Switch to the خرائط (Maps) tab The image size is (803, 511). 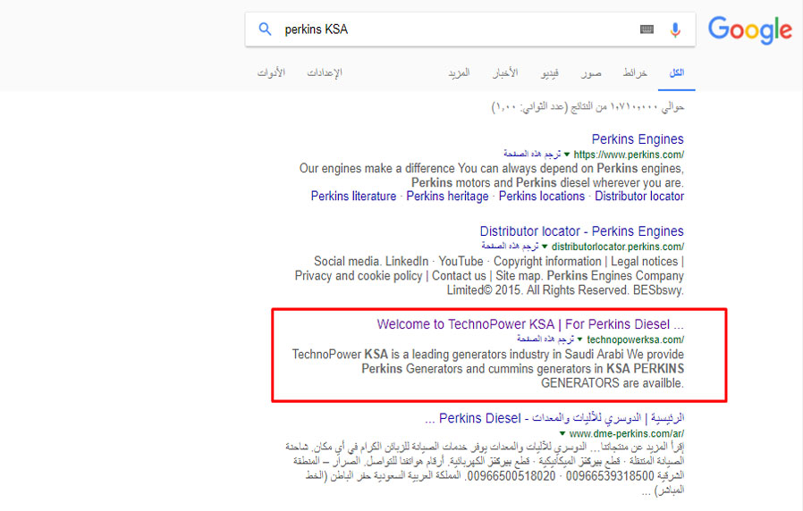pyautogui.click(x=635, y=72)
